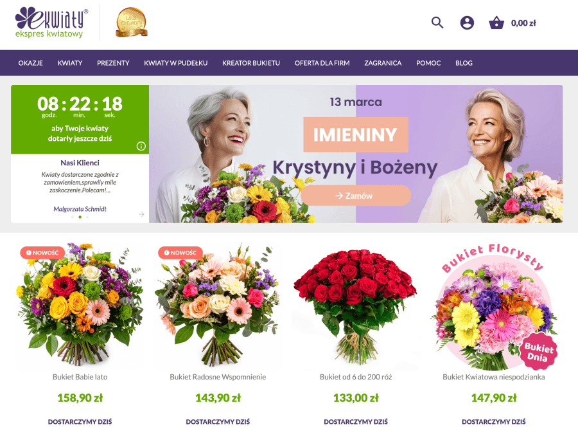Open the BLOG menu item
This screenshot has width=578, height=429.
click(464, 63)
